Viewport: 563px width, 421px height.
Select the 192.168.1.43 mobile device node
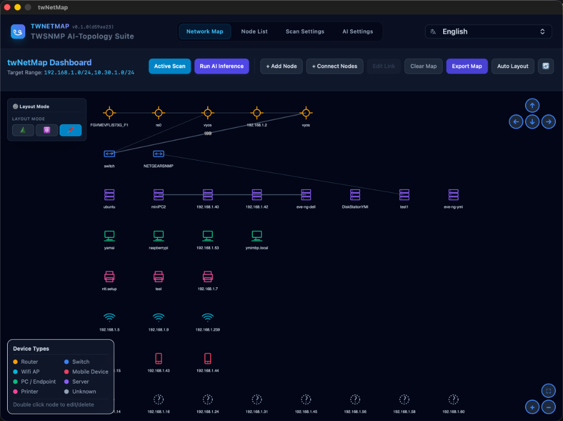point(158,358)
